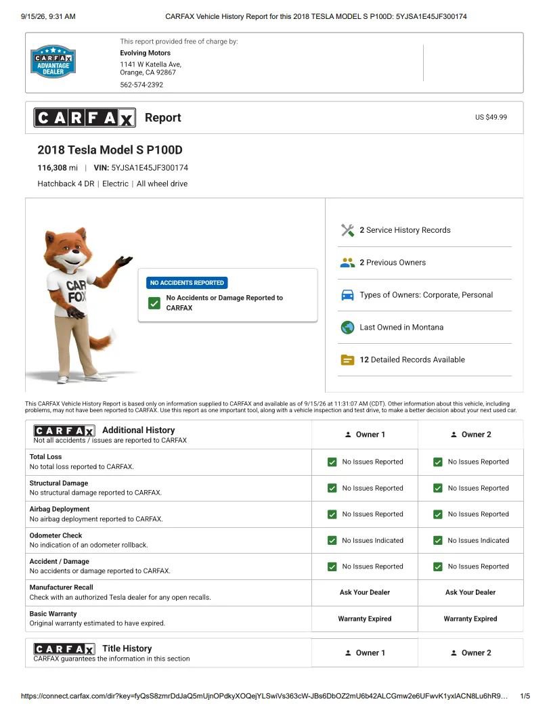Click the CARFAX Report logo
Screen dimensions: 551x712
click(x=85, y=118)
